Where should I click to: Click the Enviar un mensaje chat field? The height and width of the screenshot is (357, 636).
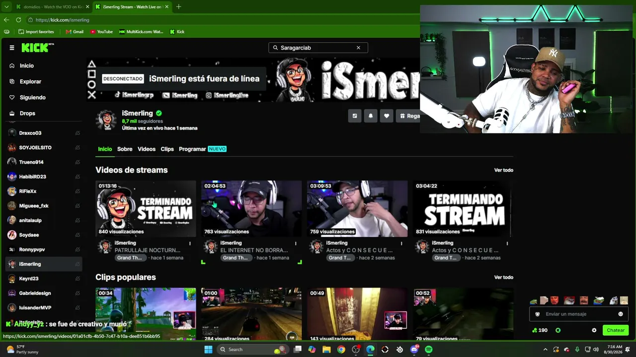point(579,314)
